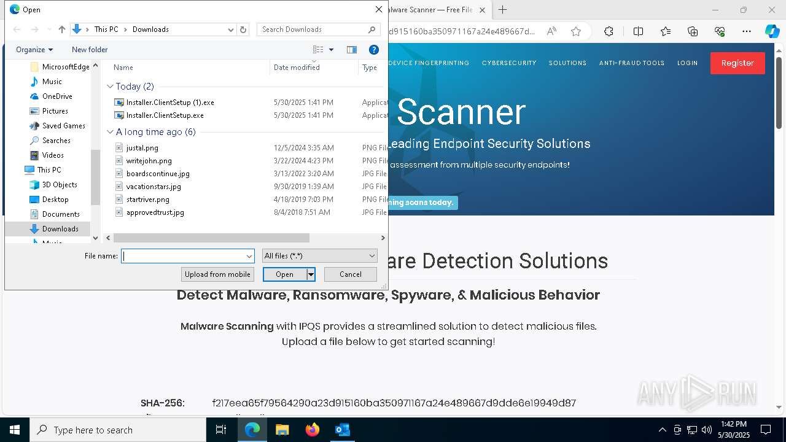
Task: Open File Explorer from the taskbar
Action: coord(282,430)
